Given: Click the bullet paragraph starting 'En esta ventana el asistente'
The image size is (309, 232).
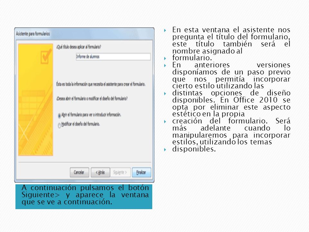Looking at the screenshot, I should tap(231, 40).
